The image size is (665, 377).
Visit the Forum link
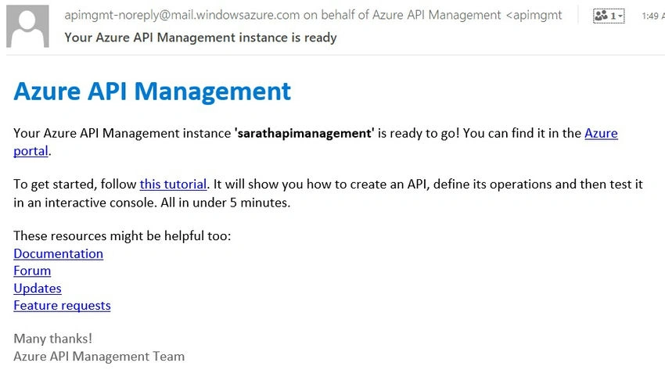[32, 271]
